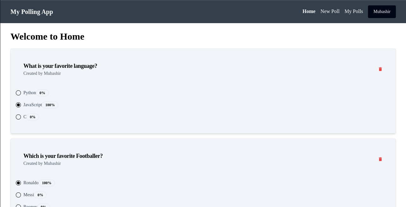Select the JavaScript radio option
This screenshot has height=207, width=406.
[18, 105]
